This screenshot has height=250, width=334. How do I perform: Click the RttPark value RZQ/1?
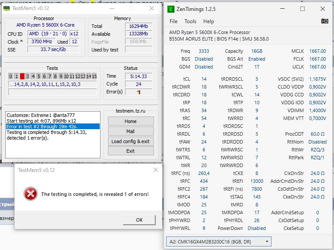317,158
